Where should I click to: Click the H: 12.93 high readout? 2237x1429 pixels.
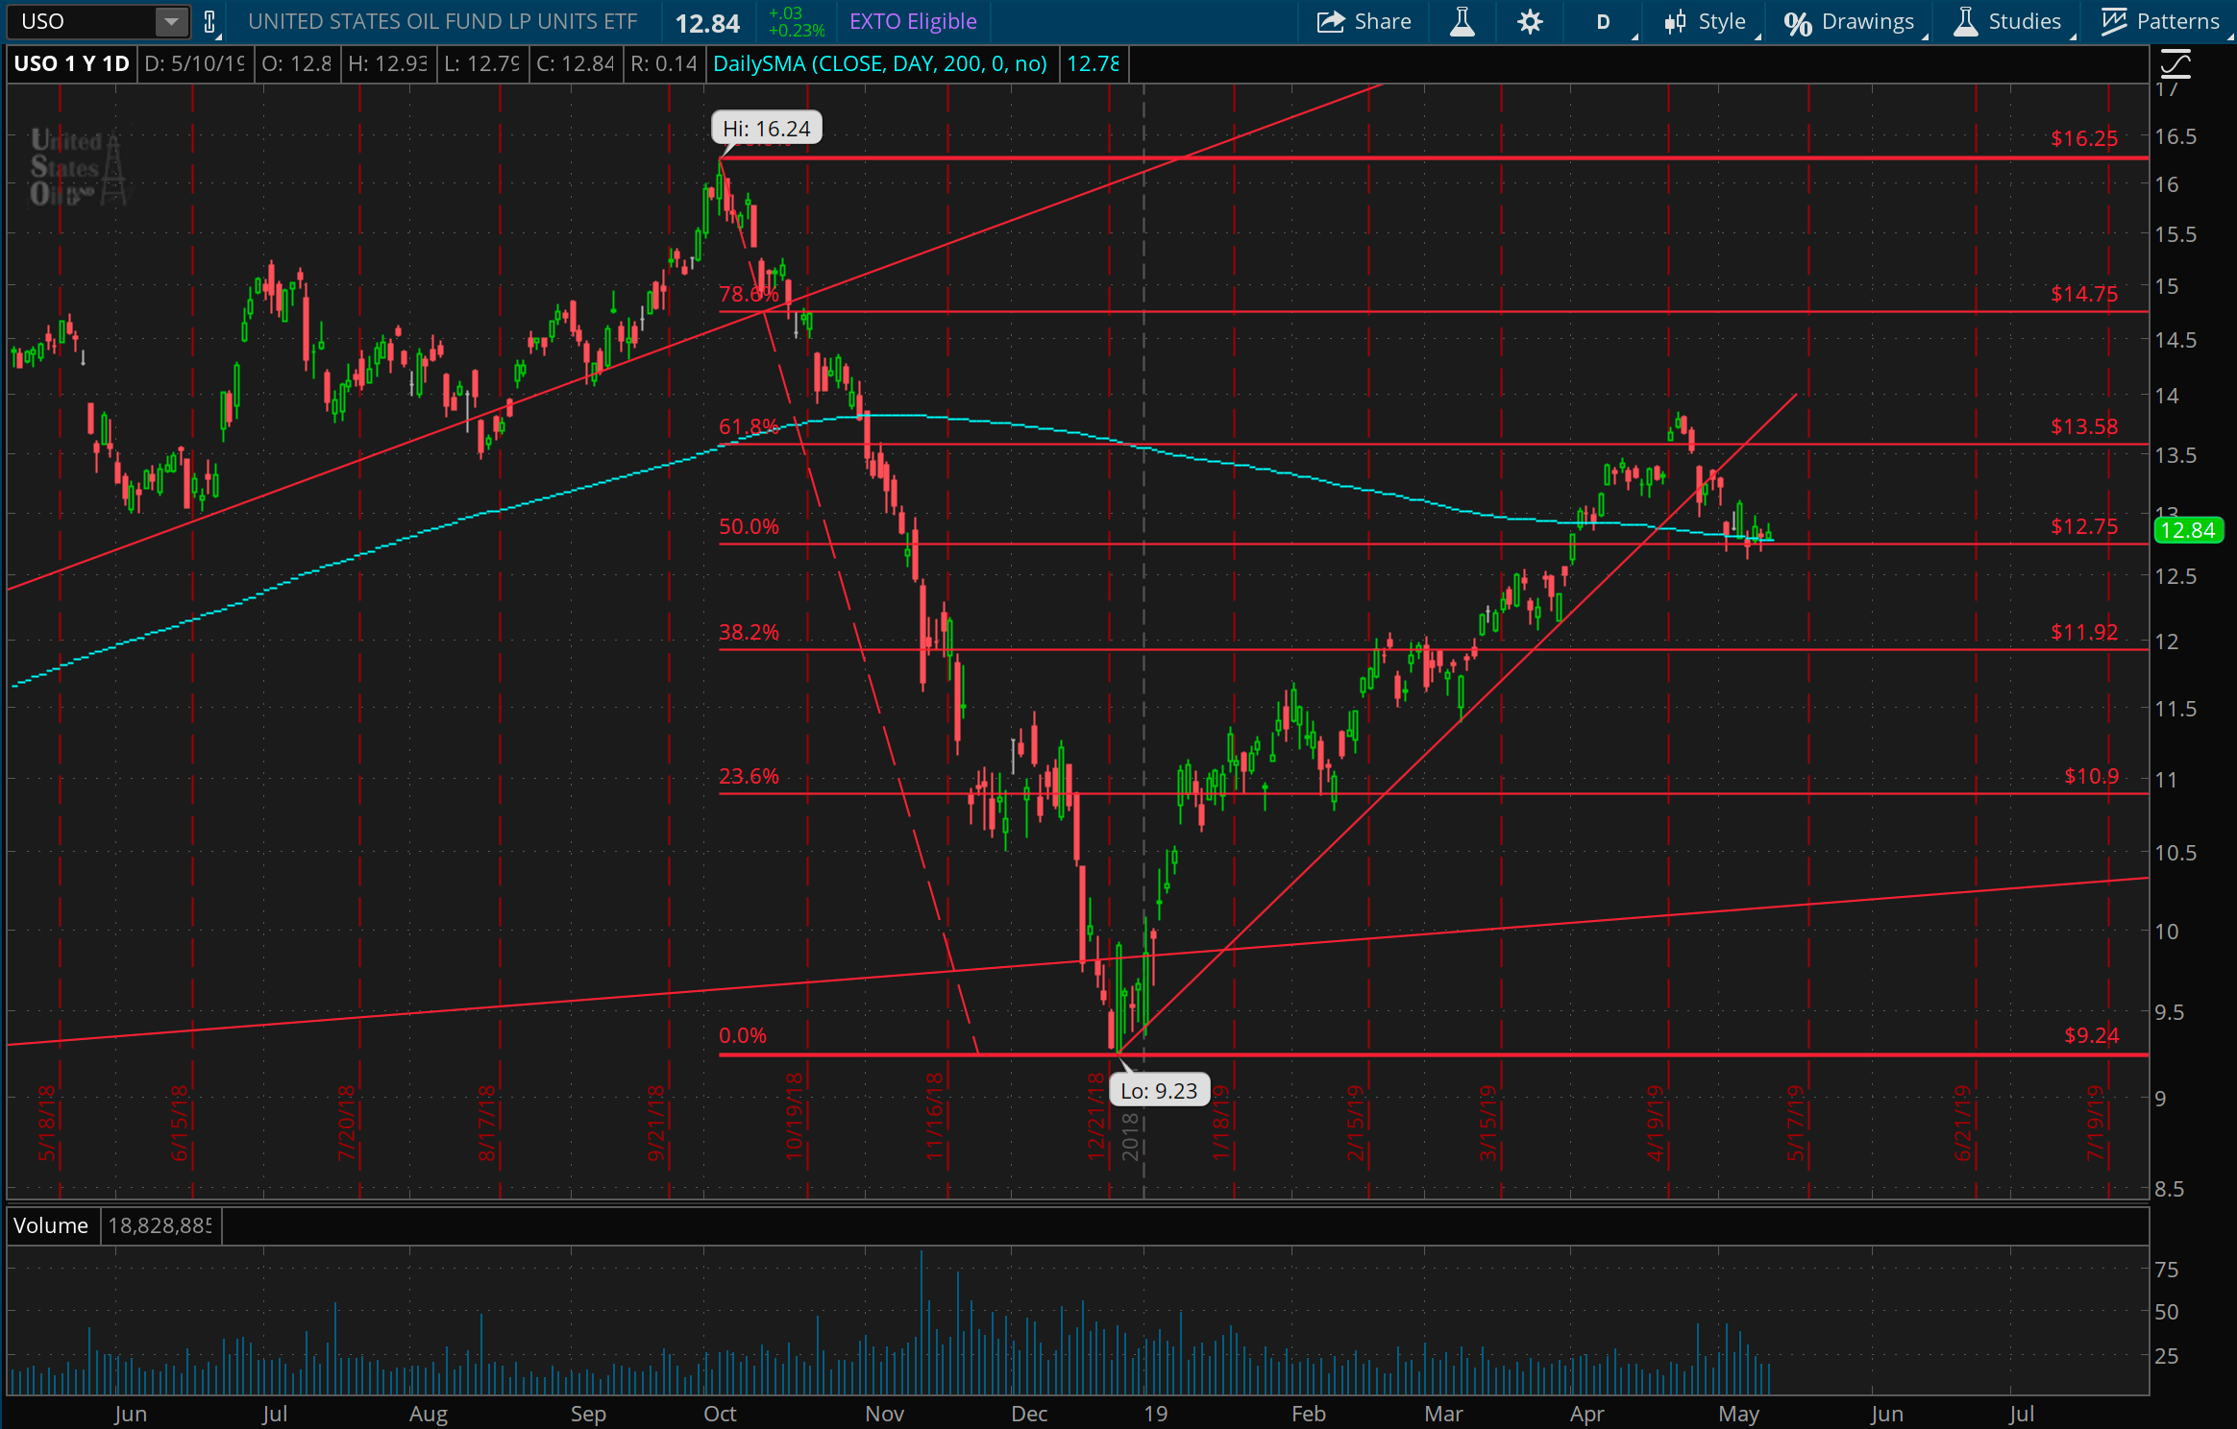coord(387,64)
